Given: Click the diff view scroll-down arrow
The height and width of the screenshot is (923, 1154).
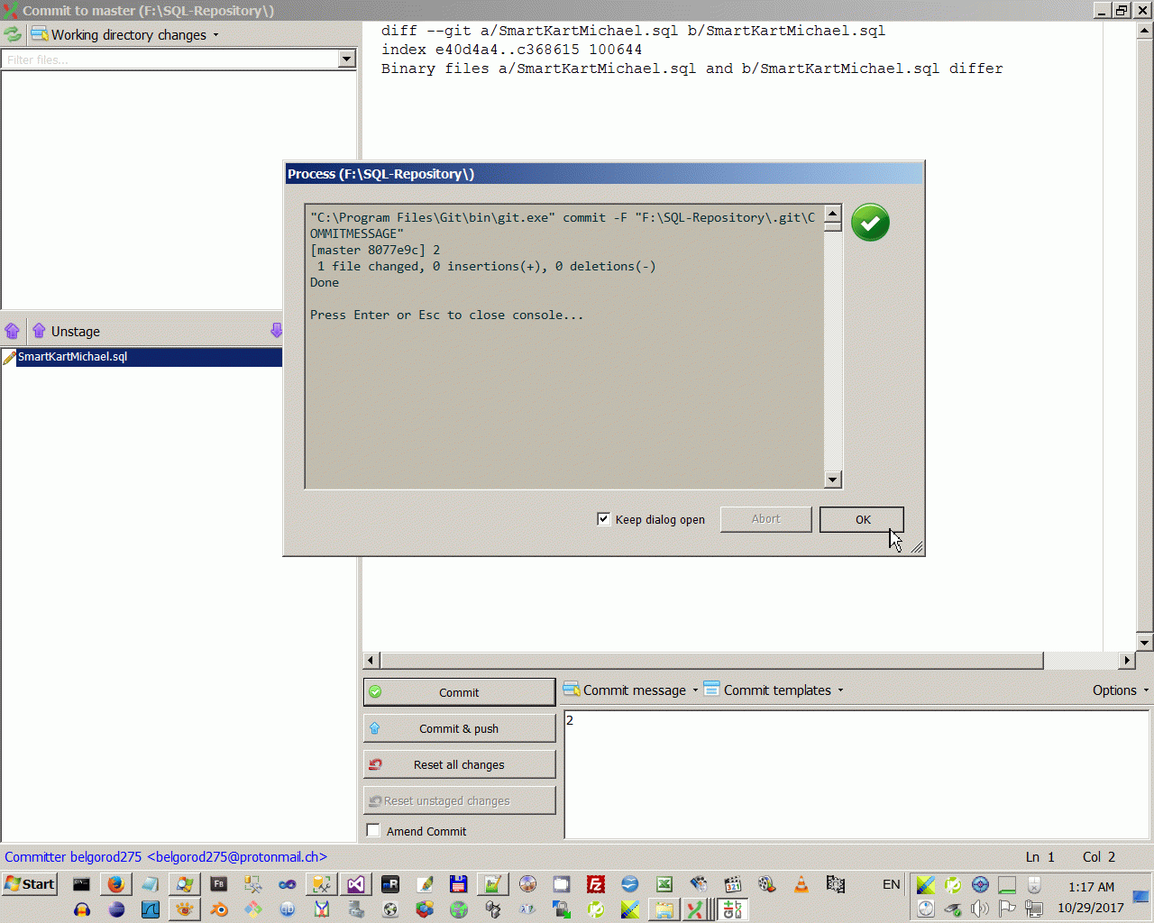Looking at the screenshot, I should 1144,643.
